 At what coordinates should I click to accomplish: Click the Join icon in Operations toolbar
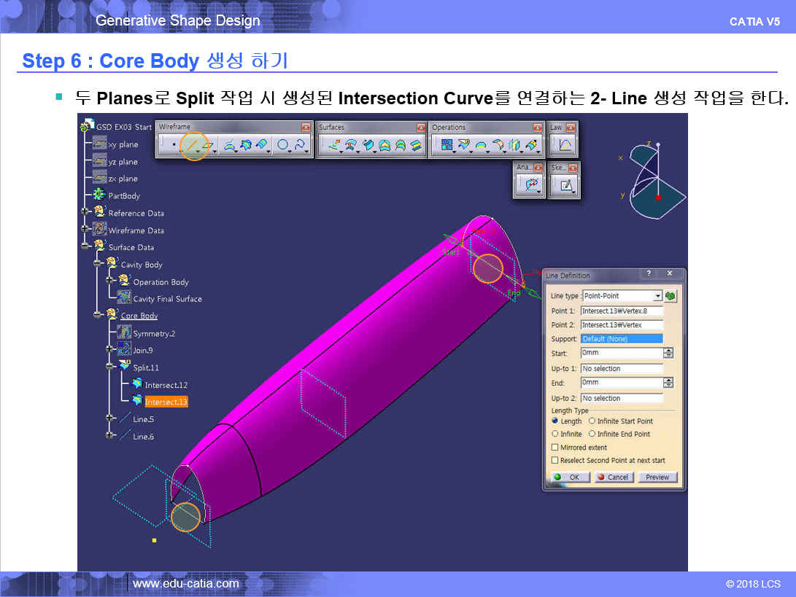[444, 145]
